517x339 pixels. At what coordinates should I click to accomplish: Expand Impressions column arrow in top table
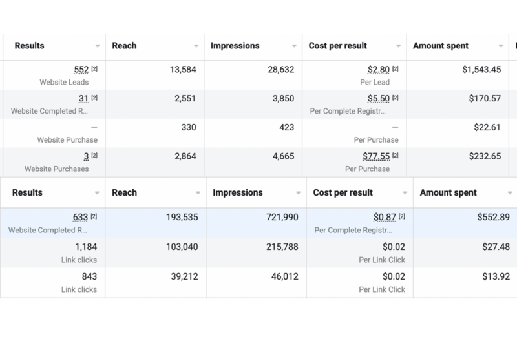point(294,46)
